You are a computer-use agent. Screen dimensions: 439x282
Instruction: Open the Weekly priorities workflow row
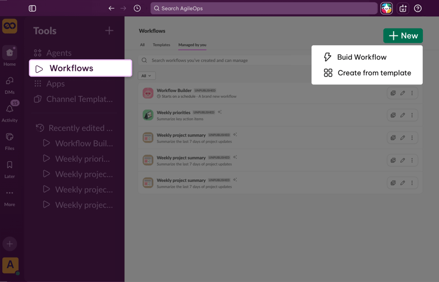tap(280, 115)
